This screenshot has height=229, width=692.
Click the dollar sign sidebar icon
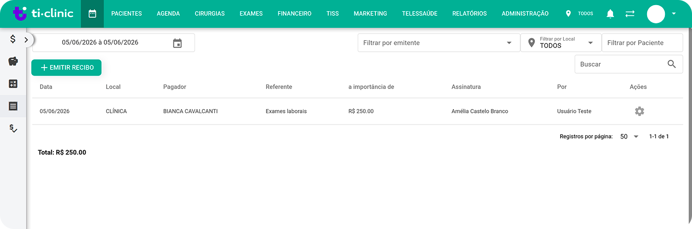(x=13, y=40)
